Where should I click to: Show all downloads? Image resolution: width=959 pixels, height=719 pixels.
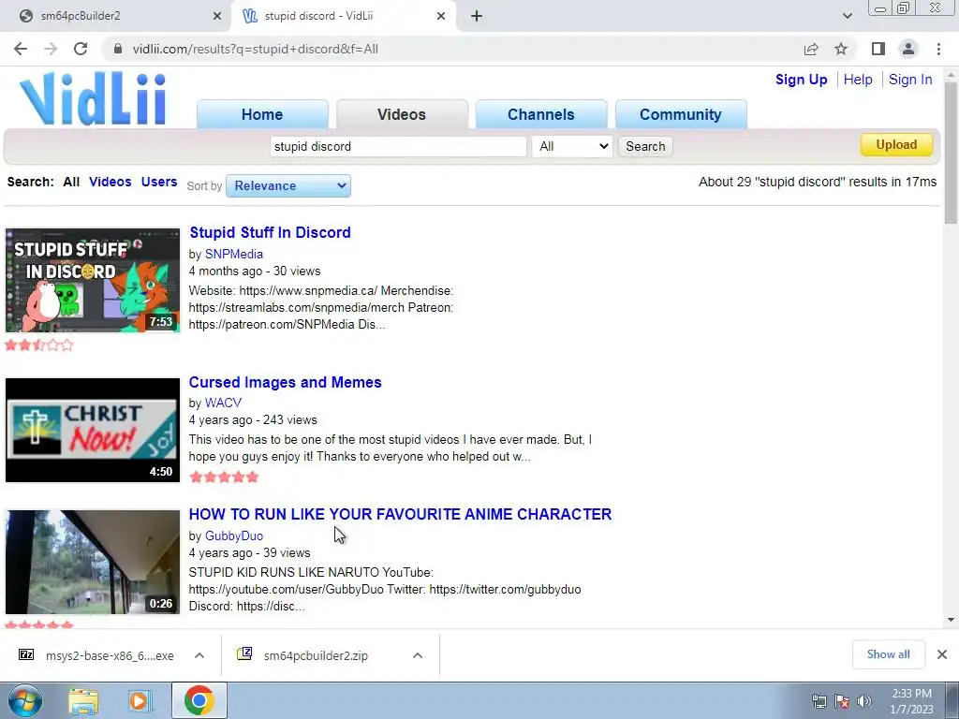(888, 654)
